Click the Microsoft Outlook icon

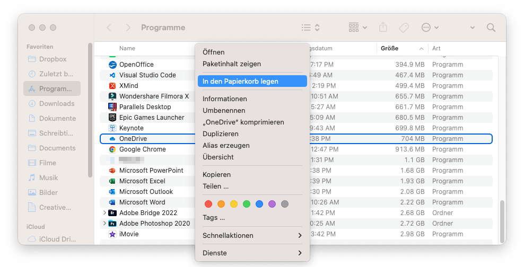(112, 192)
